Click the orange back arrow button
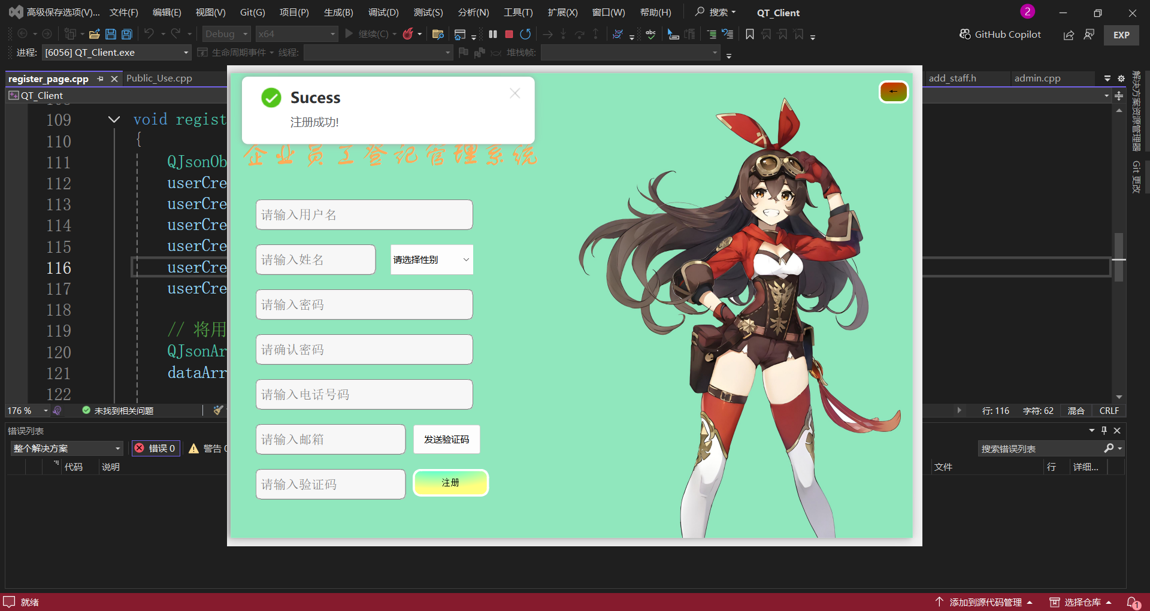This screenshot has height=611, width=1150. (x=893, y=92)
